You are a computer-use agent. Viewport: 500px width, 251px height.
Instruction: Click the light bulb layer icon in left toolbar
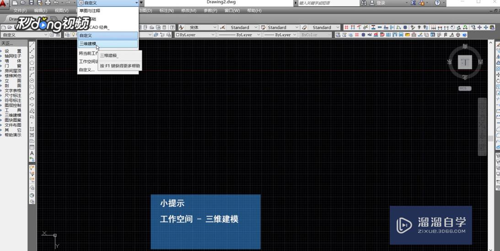click(x=32, y=167)
